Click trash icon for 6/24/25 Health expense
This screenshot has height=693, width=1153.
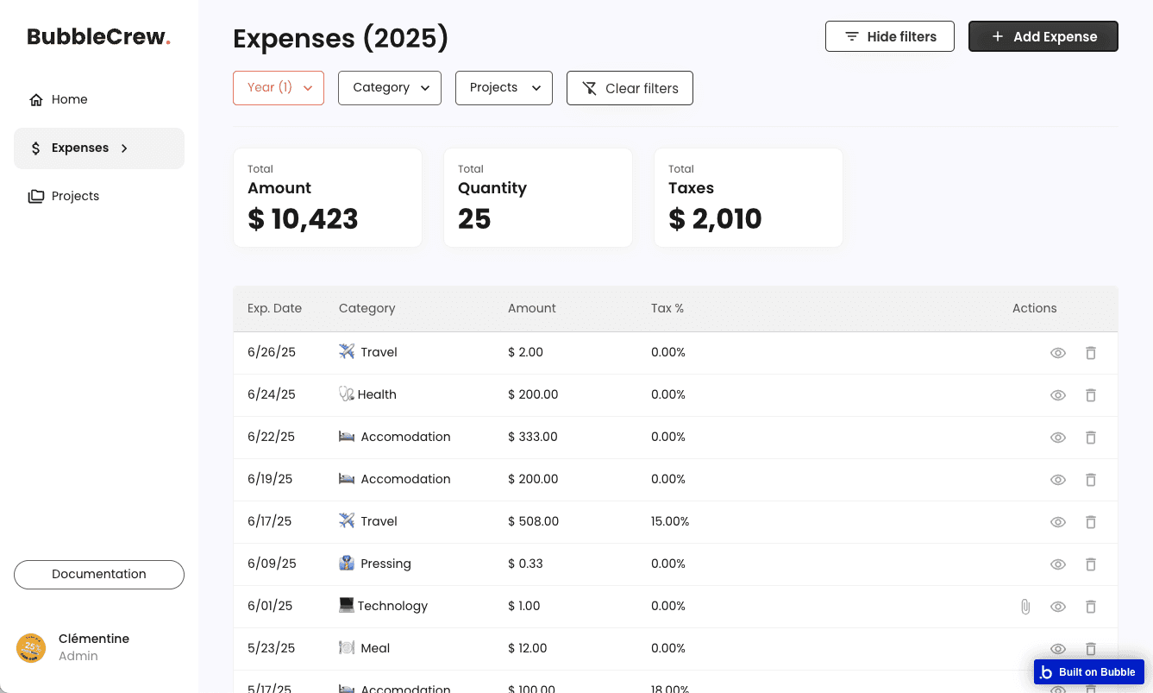click(1091, 395)
